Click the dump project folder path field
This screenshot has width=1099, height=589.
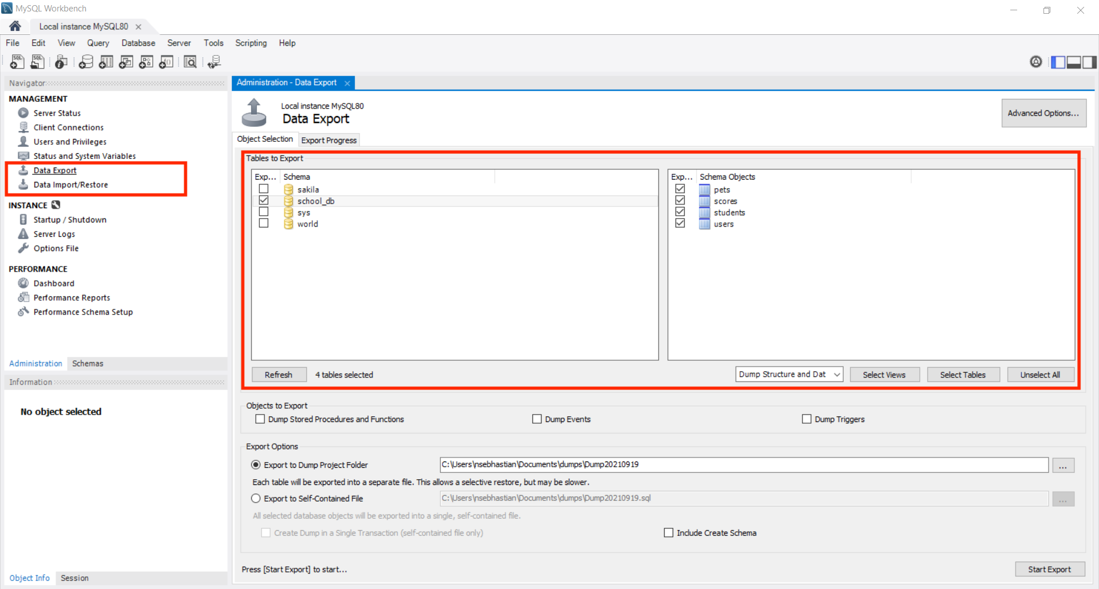pos(744,465)
